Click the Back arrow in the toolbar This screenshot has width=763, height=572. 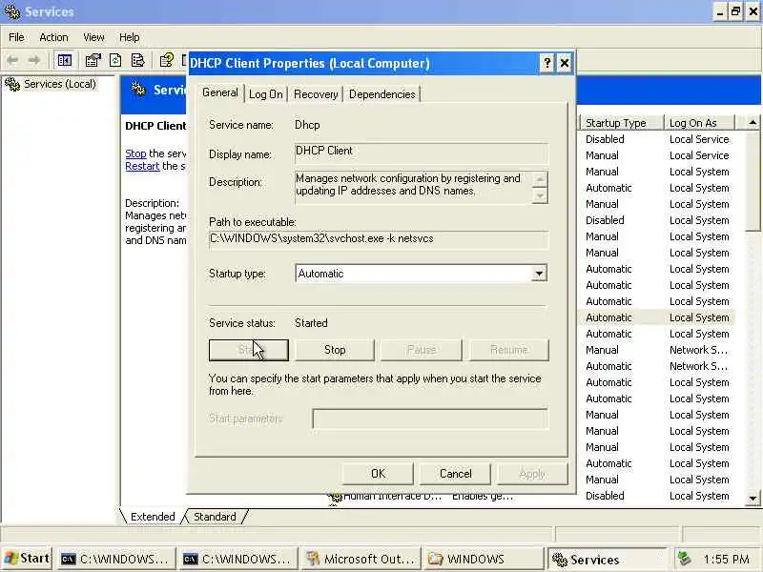(12, 60)
